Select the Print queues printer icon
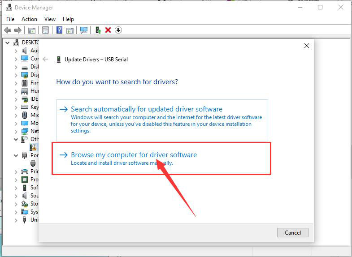352x257 pixels. (25, 171)
